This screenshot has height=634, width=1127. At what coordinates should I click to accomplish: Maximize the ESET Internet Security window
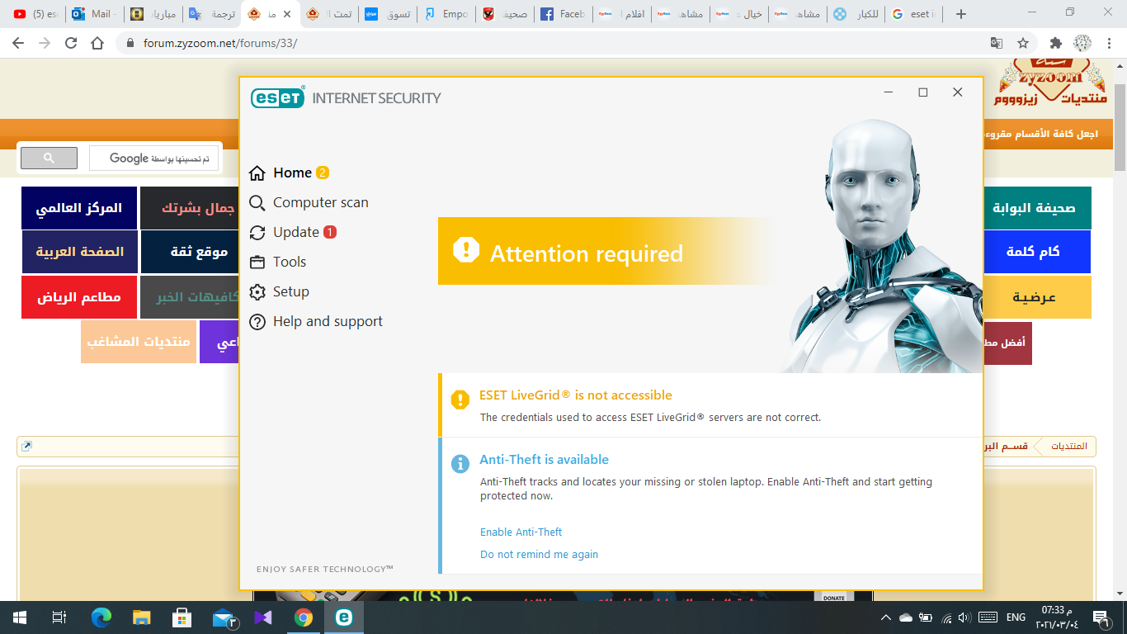923,92
